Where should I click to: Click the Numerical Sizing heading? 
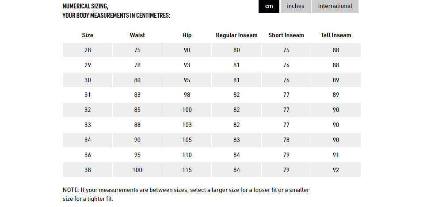(x=116, y=11)
